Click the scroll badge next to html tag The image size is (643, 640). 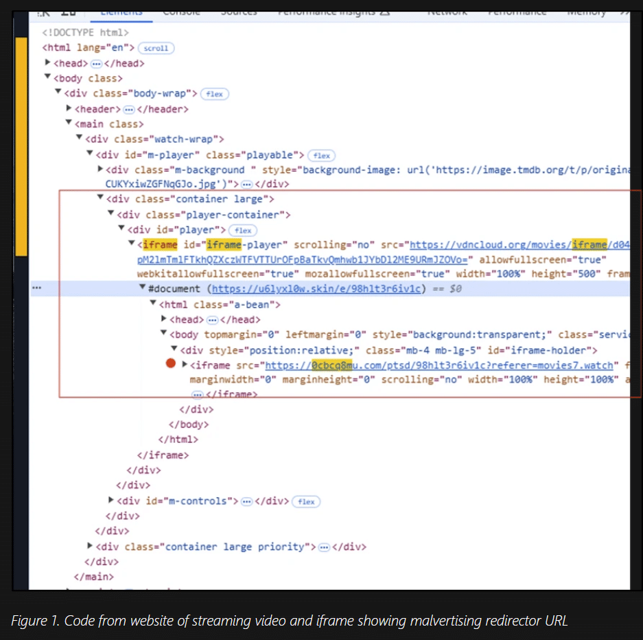pos(156,48)
